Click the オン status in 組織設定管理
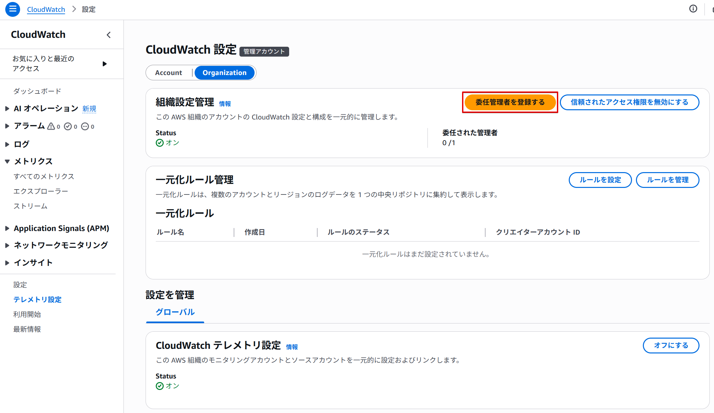 tap(168, 142)
